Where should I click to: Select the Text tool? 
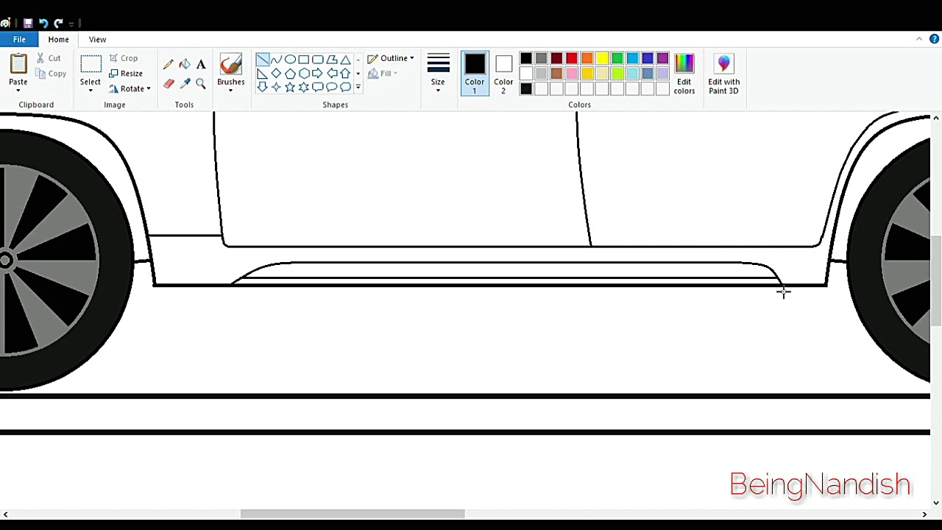coord(201,65)
